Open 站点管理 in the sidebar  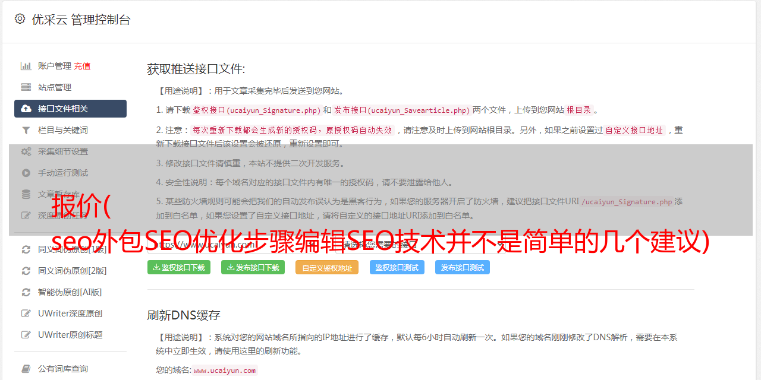point(55,87)
